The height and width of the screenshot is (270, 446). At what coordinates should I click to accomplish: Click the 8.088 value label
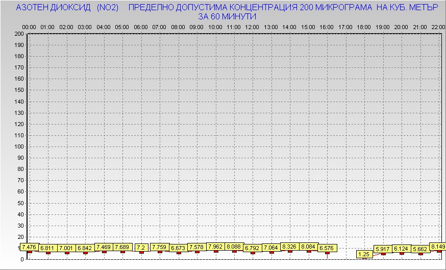click(234, 247)
